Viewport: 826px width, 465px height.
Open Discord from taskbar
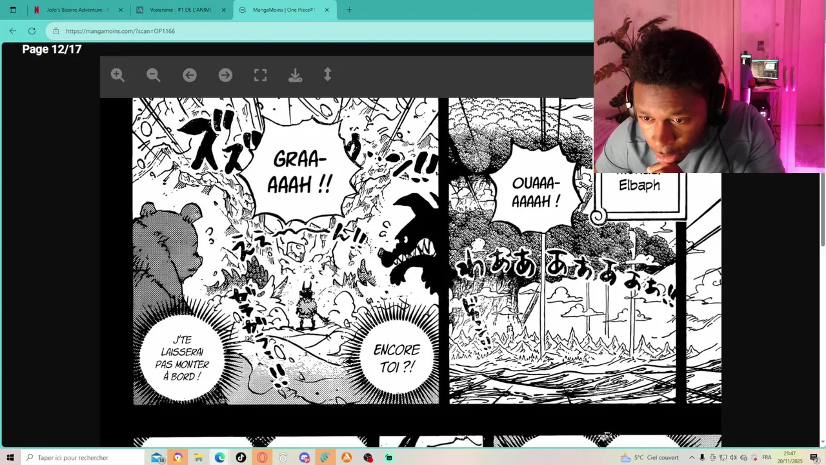(305, 457)
